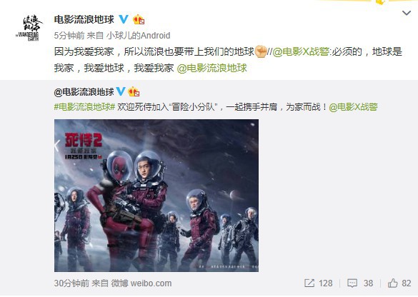The height and width of the screenshot is (297, 418).
Task: Click the left arrow on the poster image
Action: click(57, 146)
